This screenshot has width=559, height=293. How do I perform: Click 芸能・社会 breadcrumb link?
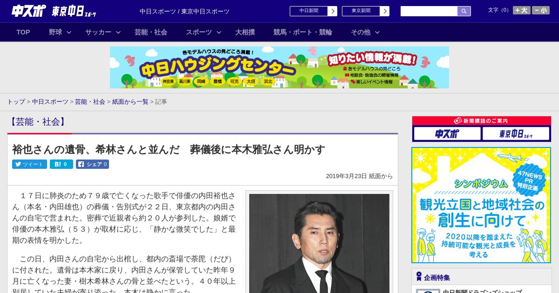90,101
